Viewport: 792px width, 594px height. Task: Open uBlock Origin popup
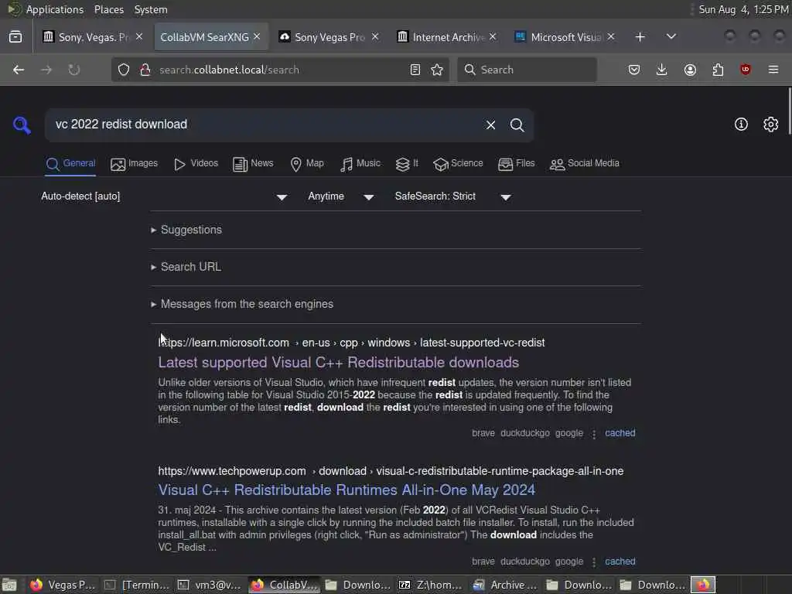[746, 70]
